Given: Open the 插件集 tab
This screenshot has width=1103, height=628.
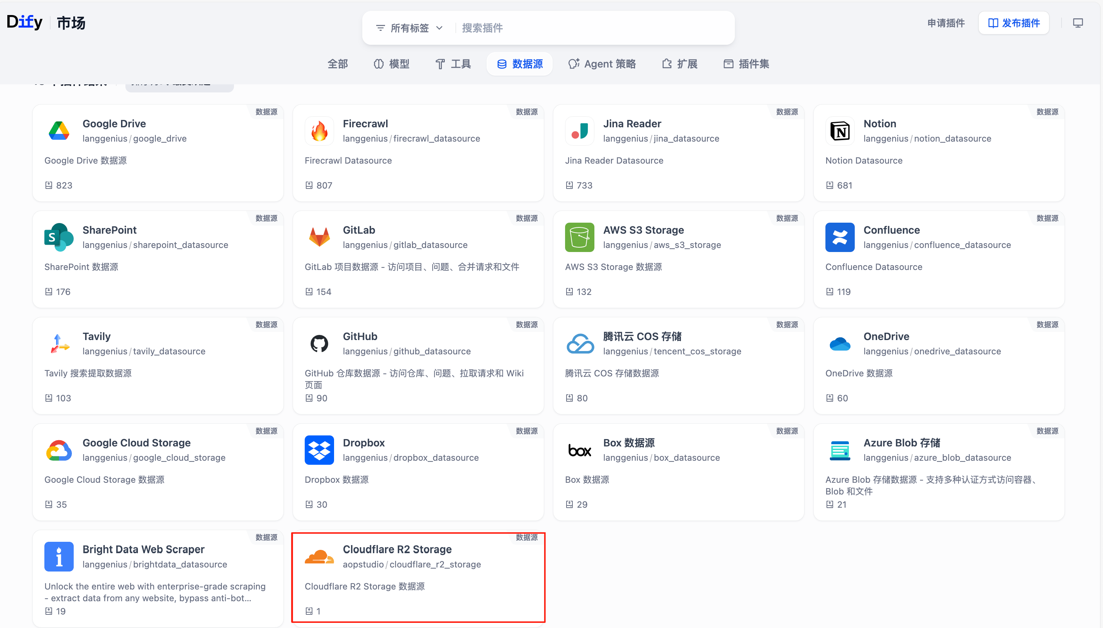Looking at the screenshot, I should (x=746, y=64).
